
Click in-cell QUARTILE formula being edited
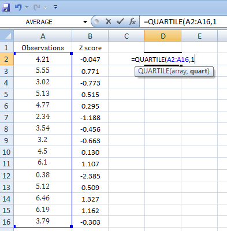163,59
